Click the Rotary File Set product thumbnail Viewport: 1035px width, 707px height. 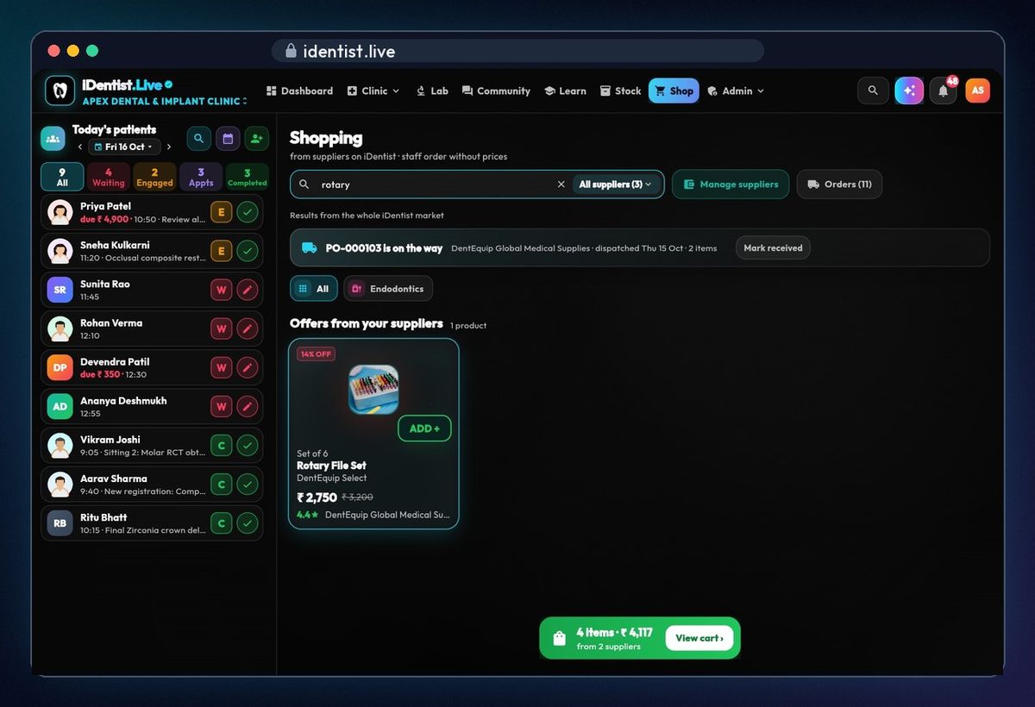click(373, 390)
